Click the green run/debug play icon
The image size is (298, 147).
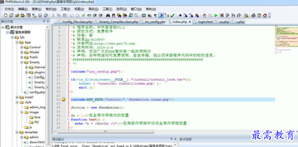[216, 15]
